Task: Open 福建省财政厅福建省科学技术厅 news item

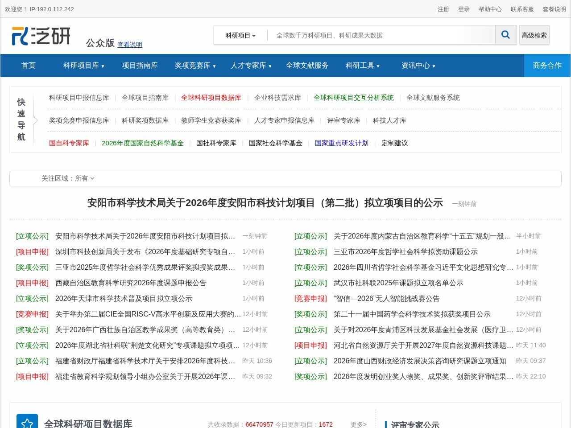Action: point(145,361)
